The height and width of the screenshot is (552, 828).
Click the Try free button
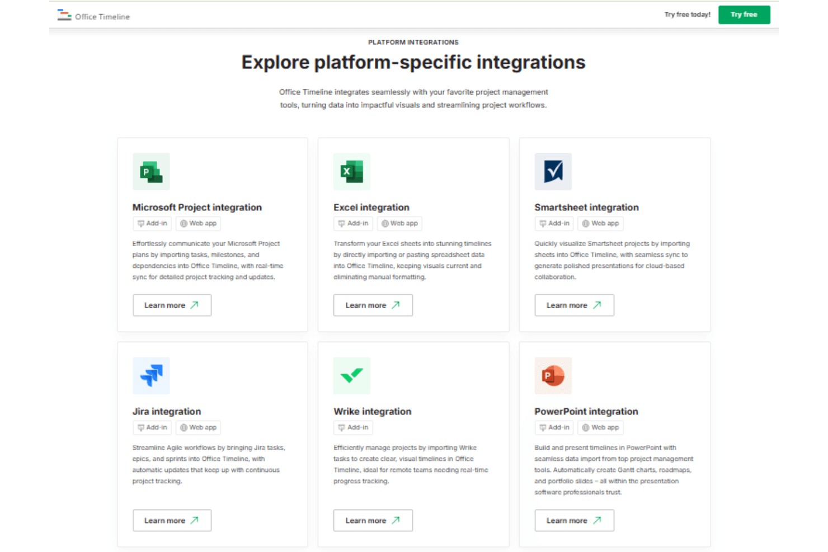pyautogui.click(x=744, y=15)
